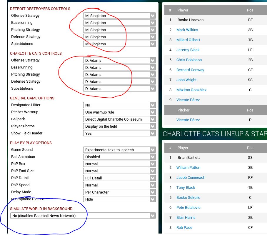Screen dimensions: 267x235
Task: Click the Jacob Coinneach link
Action: point(191,178)
